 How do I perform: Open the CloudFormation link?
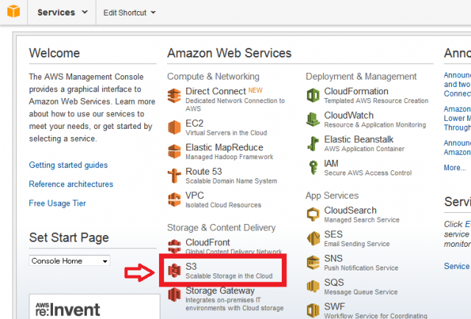[x=356, y=91]
